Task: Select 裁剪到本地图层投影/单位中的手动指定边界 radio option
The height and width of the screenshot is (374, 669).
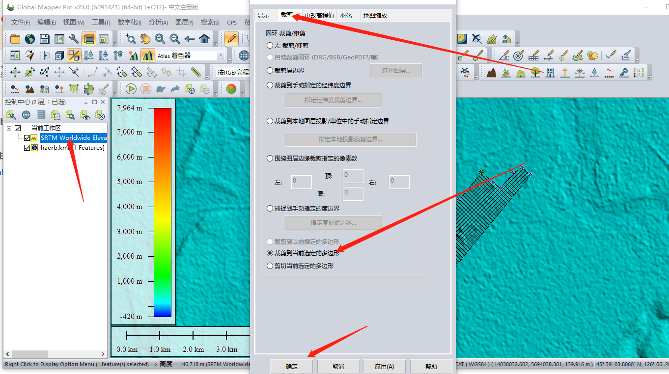Action: coord(270,121)
